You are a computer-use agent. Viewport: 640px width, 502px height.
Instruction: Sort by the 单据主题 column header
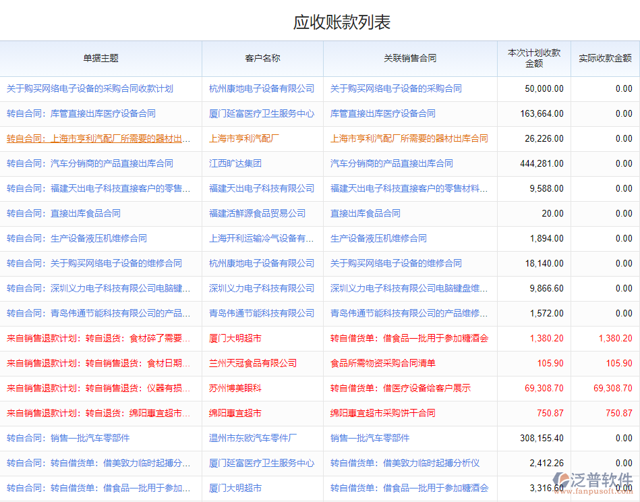(100, 59)
